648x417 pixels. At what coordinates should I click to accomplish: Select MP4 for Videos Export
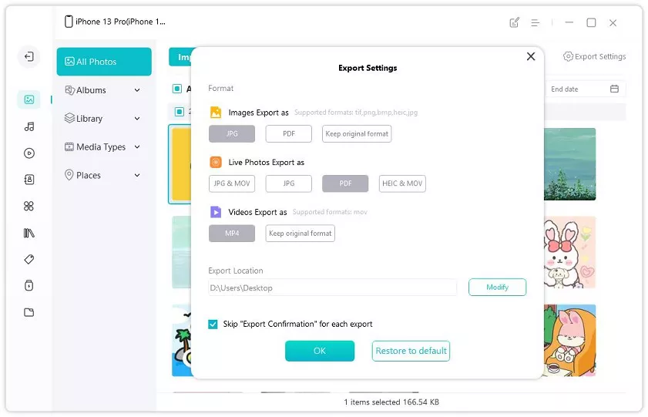232,234
